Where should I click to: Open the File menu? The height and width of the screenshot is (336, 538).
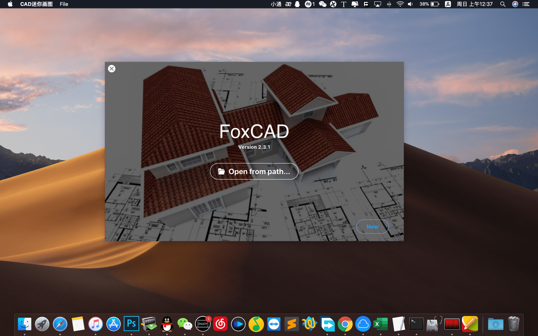64,4
